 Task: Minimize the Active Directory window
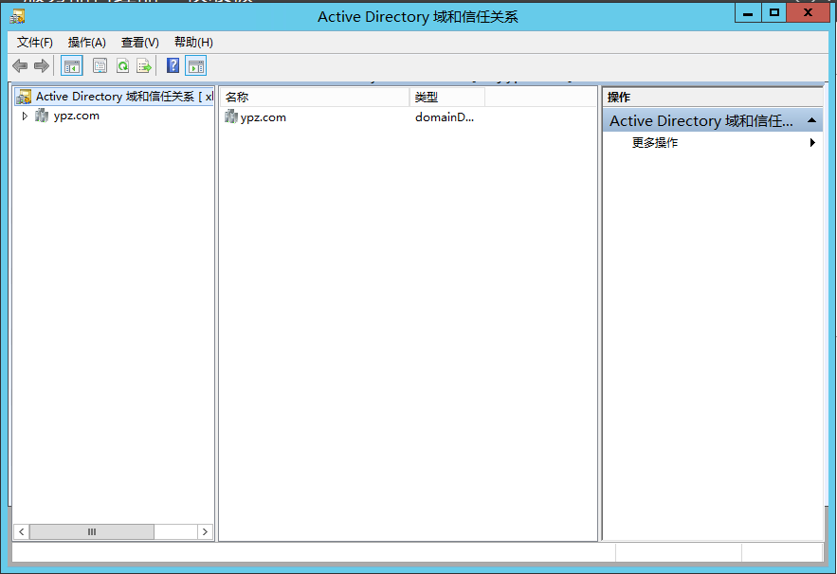[748, 13]
